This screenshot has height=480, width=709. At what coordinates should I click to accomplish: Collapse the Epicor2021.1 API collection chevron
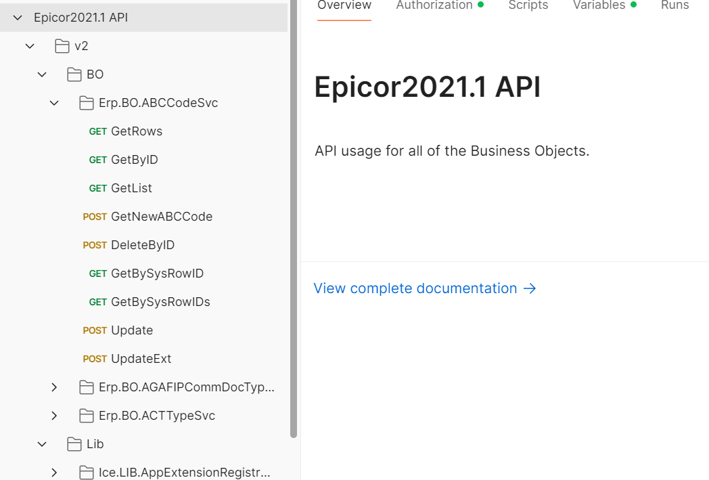click(x=18, y=18)
